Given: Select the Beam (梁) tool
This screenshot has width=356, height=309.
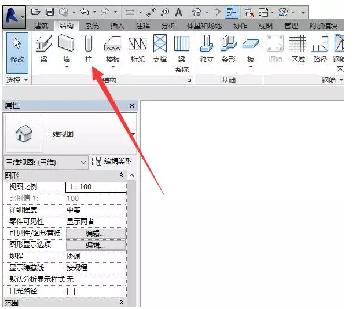Looking at the screenshot, I should click(44, 49).
